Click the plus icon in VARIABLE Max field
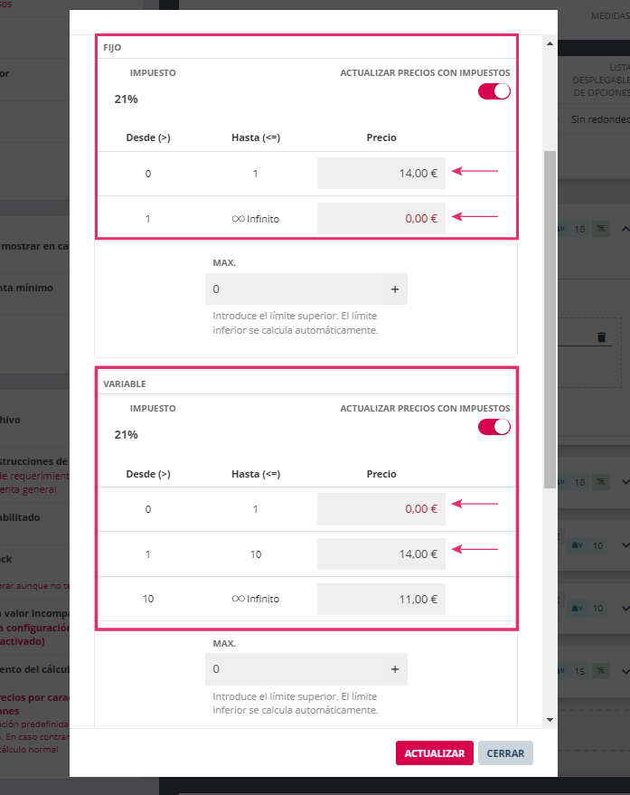This screenshot has width=630, height=795. point(394,669)
